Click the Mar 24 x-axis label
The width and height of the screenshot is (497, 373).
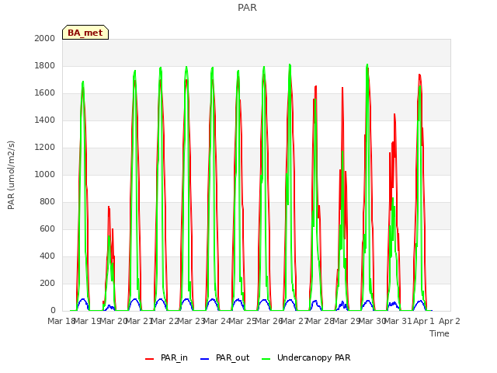click(x=217, y=321)
